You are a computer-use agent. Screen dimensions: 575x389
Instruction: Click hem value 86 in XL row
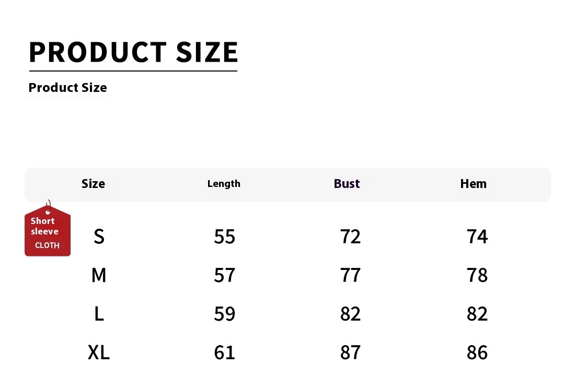pos(477,352)
